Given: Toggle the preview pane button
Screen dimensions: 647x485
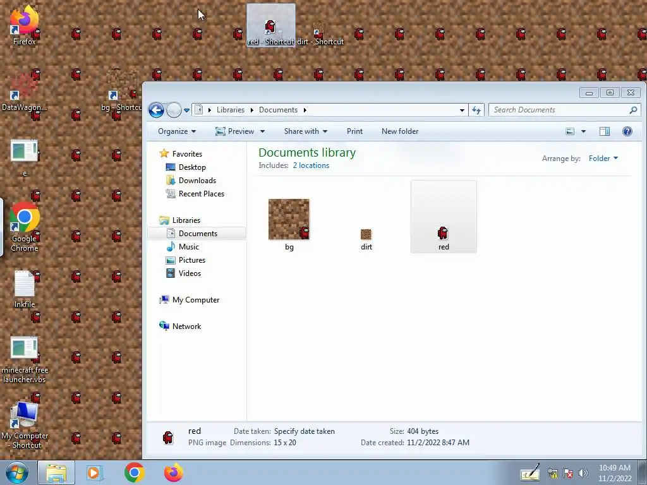Looking at the screenshot, I should (605, 131).
